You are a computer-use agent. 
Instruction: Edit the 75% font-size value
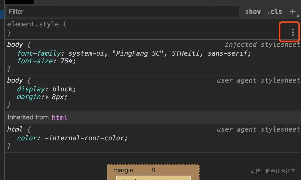point(67,61)
